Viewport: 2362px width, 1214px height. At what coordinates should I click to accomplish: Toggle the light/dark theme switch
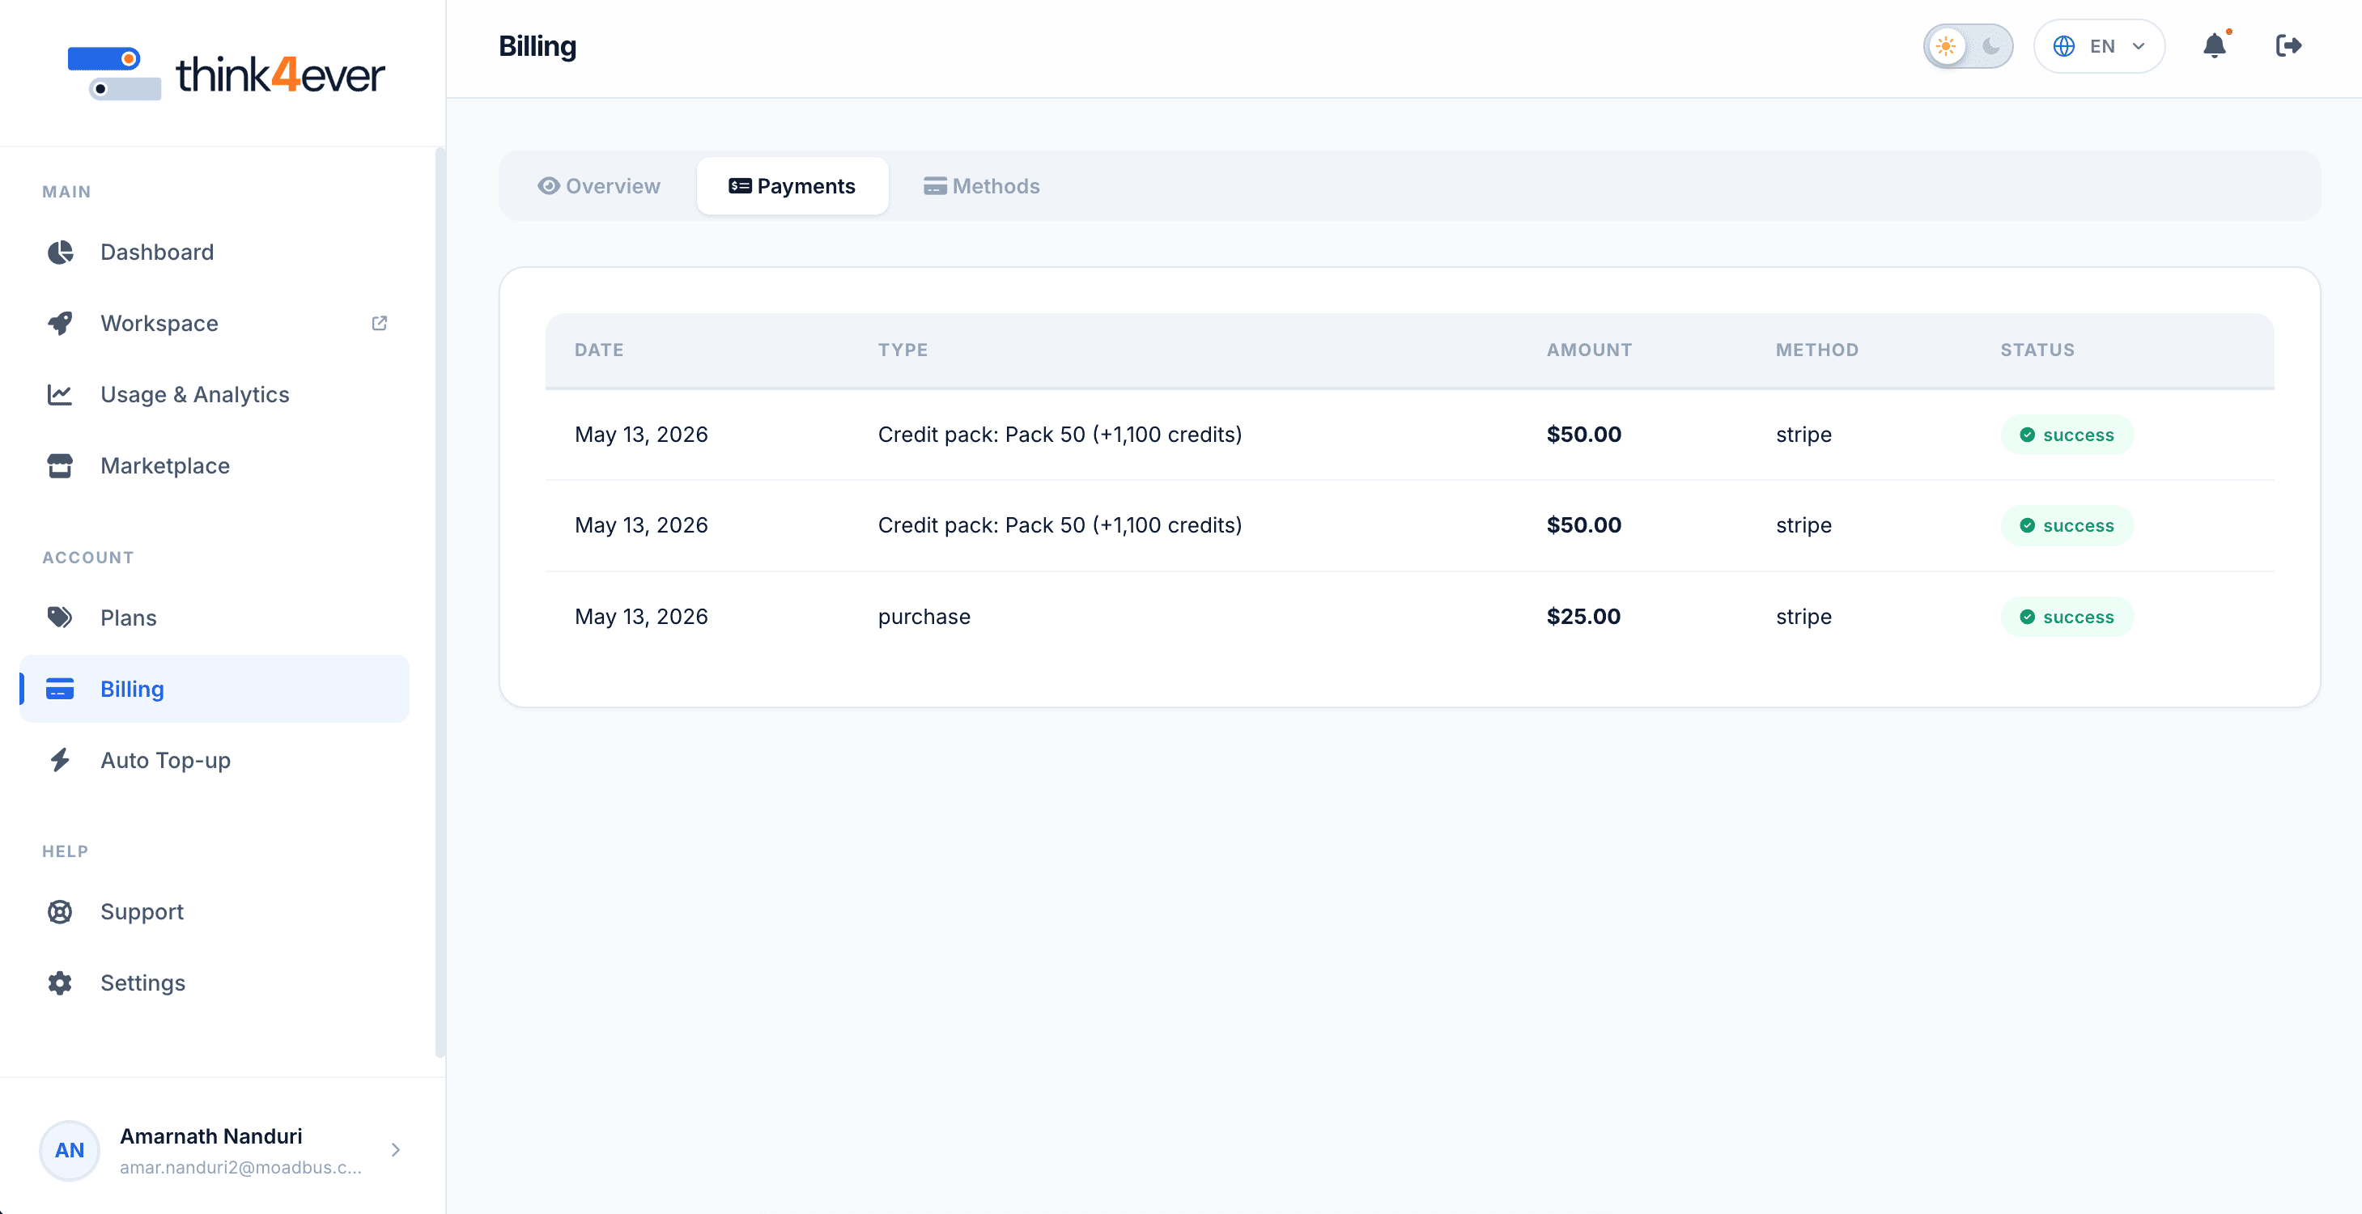(1968, 46)
